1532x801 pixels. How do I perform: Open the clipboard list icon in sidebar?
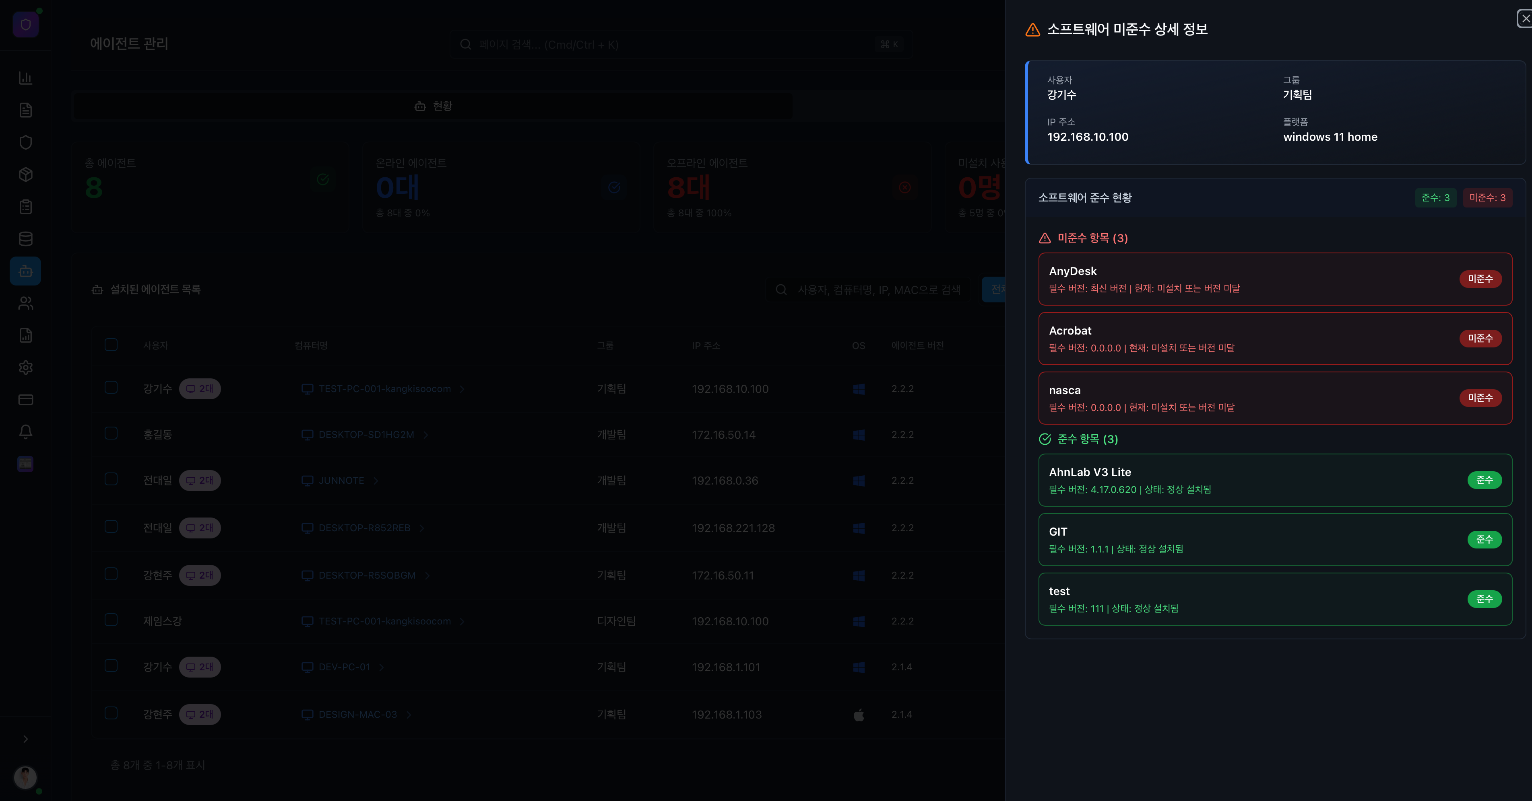(26, 206)
